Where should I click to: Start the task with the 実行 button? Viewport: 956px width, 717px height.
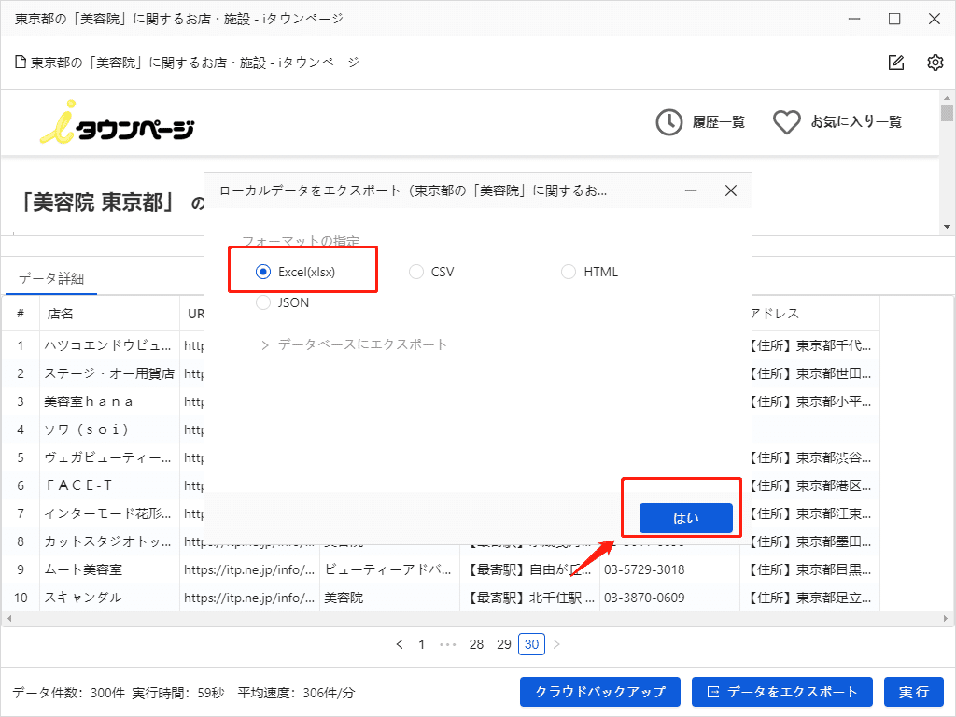click(914, 692)
